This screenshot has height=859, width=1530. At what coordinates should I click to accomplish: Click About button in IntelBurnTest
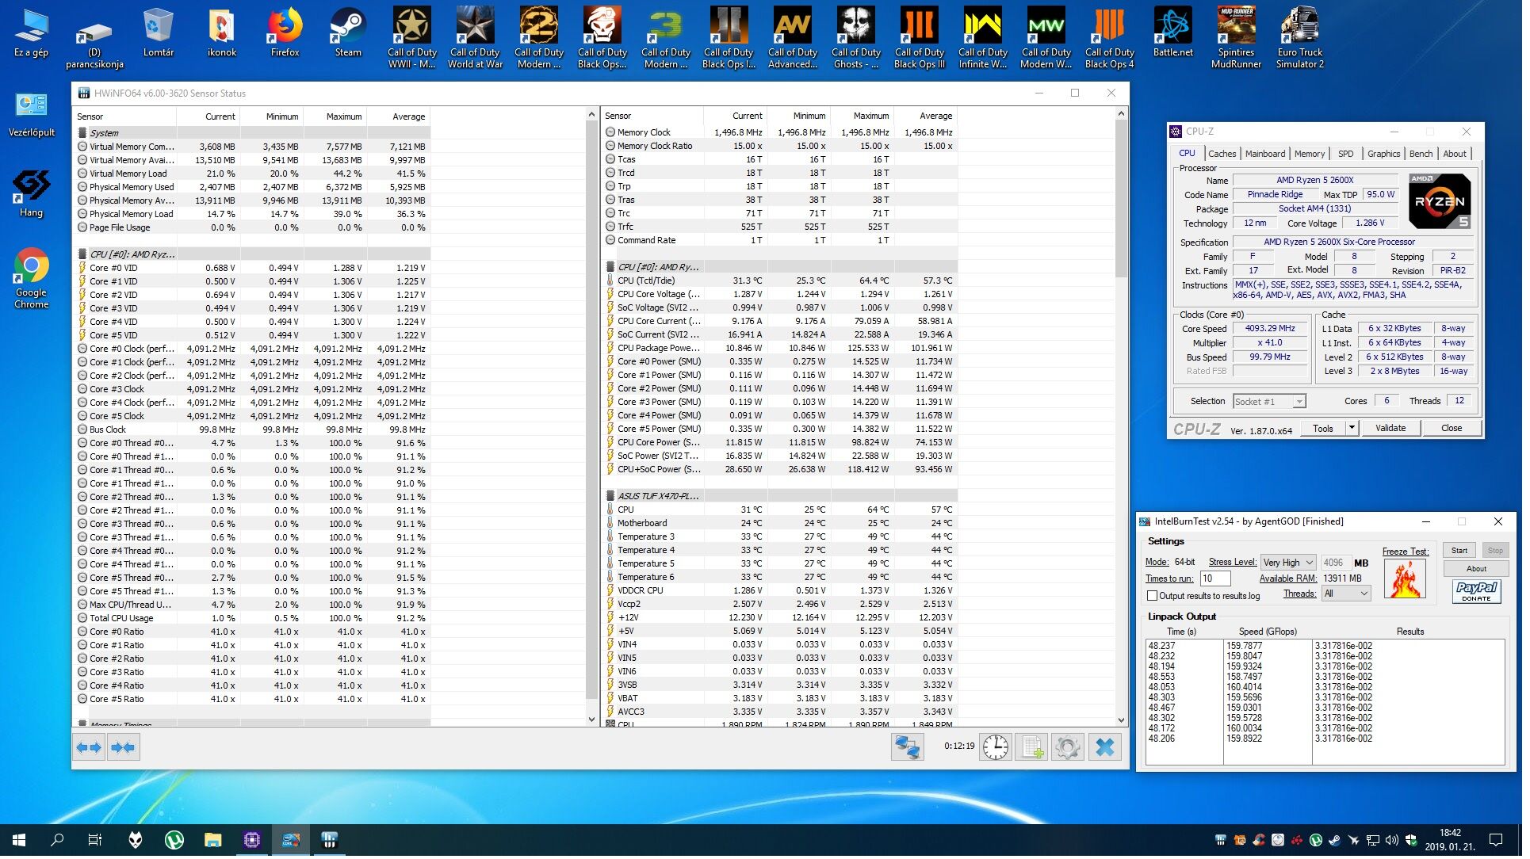point(1484,572)
